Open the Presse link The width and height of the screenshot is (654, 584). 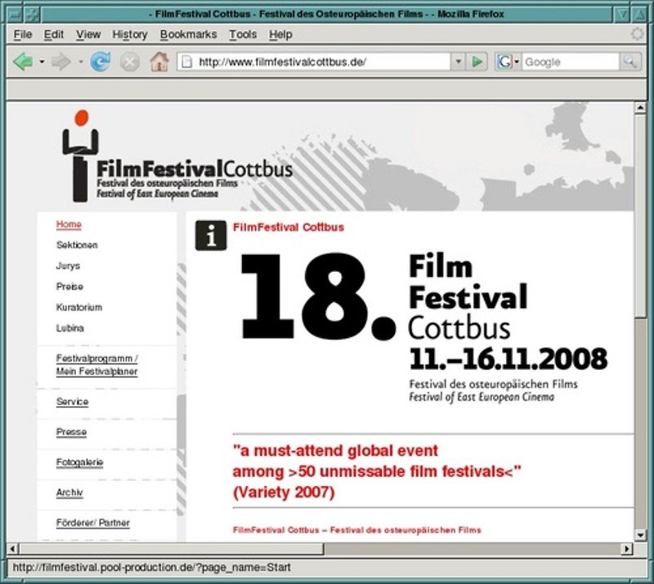click(71, 432)
